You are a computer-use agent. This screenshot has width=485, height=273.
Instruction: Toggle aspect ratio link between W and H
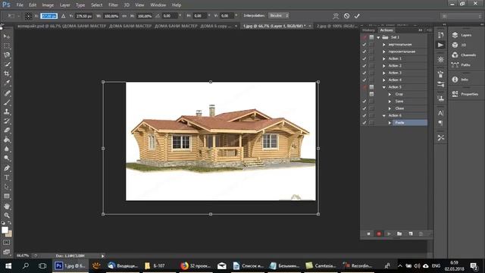tap(124, 16)
